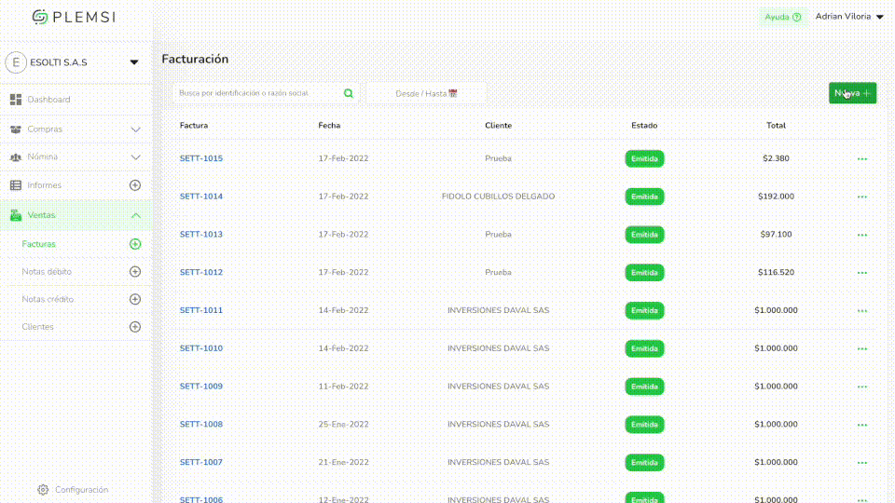This screenshot has width=895, height=503.
Task: Open Informes in the sidebar
Action: [45, 185]
